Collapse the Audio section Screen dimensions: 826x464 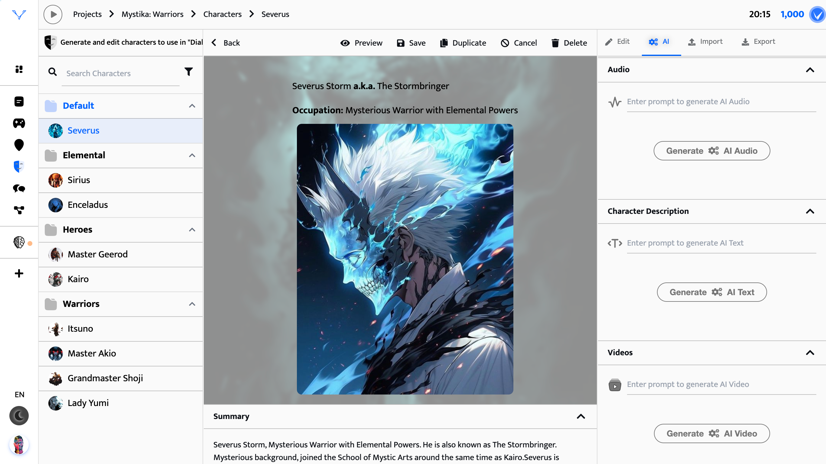point(810,70)
